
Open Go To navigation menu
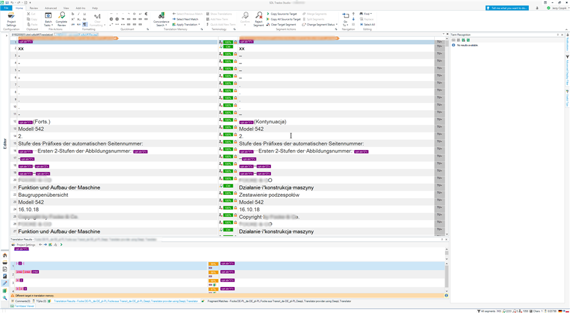tap(346, 19)
